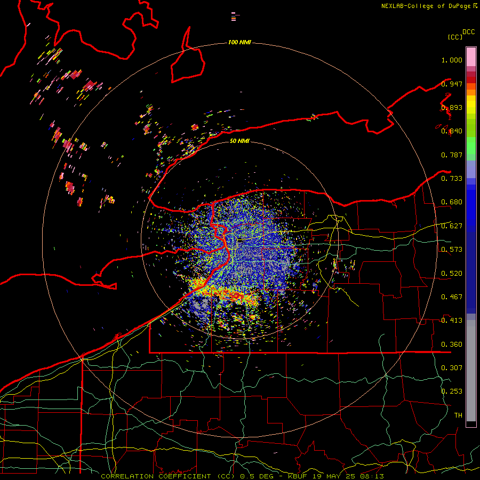The width and height of the screenshot is (480, 480).
Task: Select the 0.520 color scale value
Action: [x=452, y=274]
